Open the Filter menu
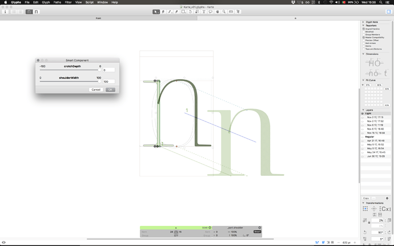Screen dimensions: 394x246 pos(69,2)
